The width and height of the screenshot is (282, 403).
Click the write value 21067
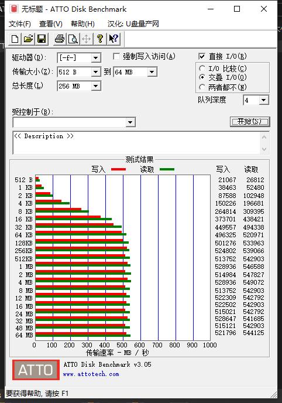(227, 180)
